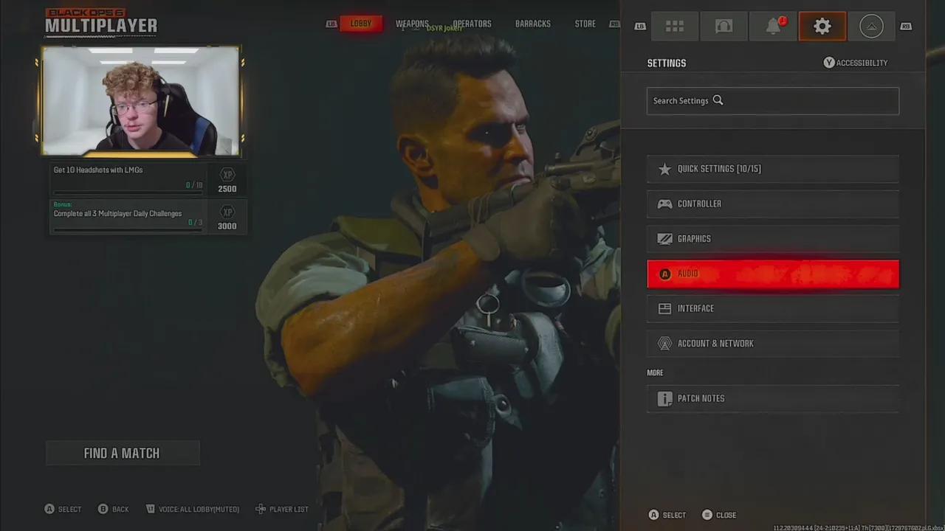Open the notifications bell icon

tap(773, 27)
